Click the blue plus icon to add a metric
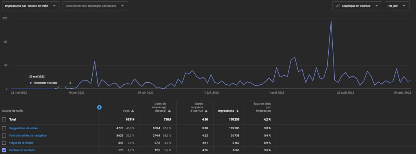 [x=100, y=107]
